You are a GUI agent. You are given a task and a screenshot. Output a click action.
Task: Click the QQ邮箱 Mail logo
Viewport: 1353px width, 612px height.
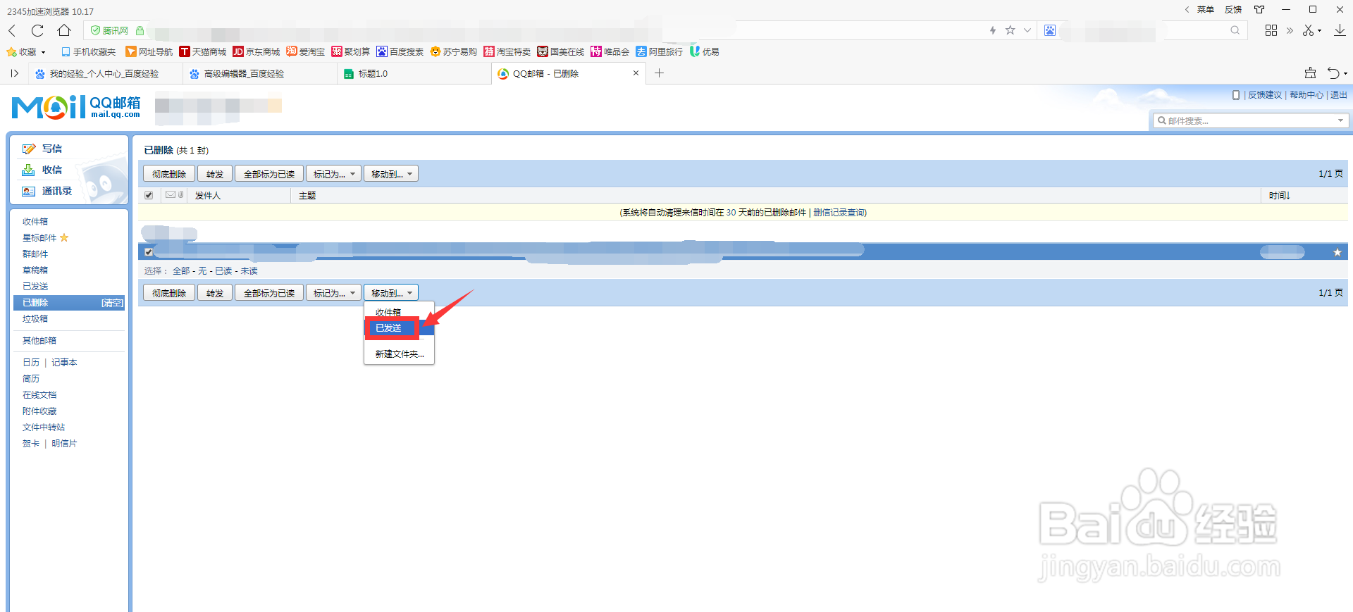pos(76,107)
